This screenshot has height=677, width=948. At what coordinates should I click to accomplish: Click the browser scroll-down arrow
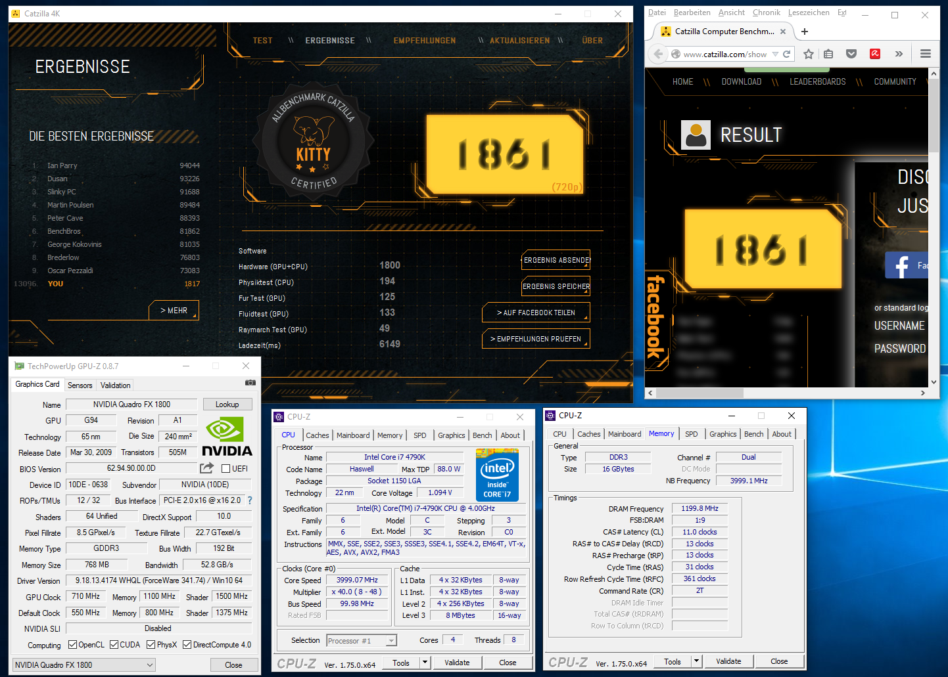coord(934,382)
